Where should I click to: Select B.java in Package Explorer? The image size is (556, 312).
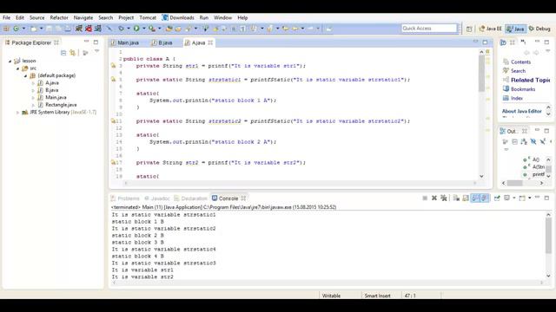[52, 90]
